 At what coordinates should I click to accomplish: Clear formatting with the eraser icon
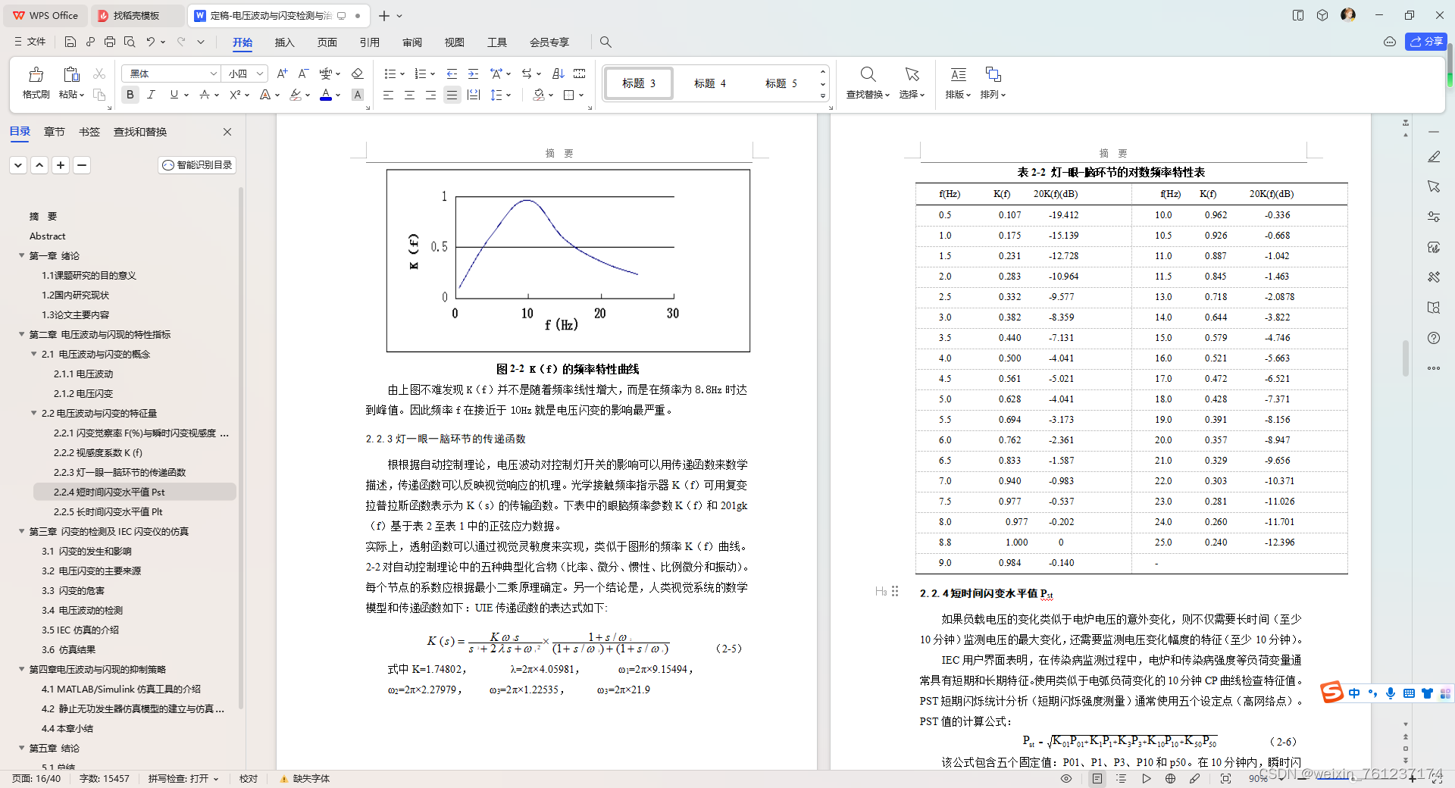coord(358,73)
